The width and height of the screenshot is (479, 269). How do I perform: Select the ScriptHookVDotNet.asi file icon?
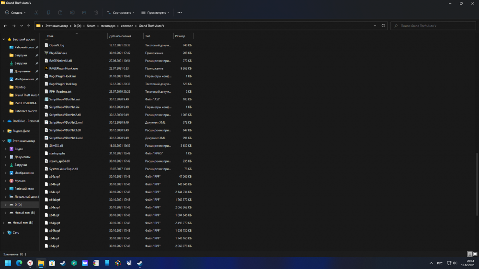pos(46,99)
